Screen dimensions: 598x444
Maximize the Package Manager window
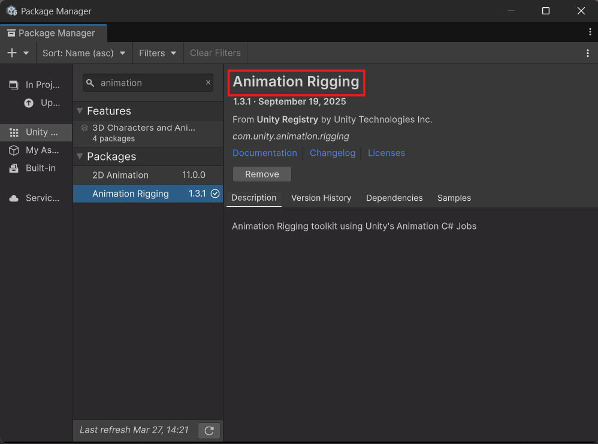click(546, 11)
